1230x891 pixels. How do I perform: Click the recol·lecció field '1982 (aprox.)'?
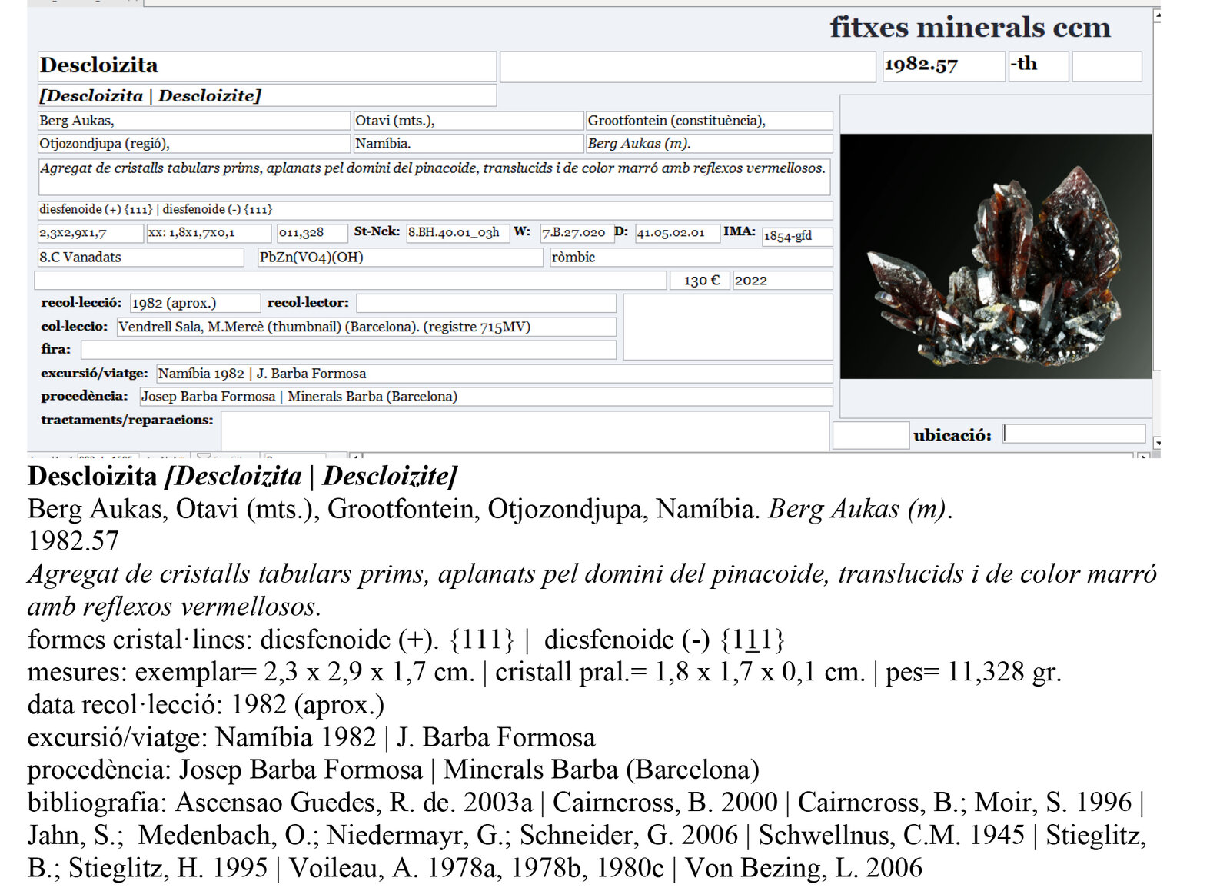point(195,303)
